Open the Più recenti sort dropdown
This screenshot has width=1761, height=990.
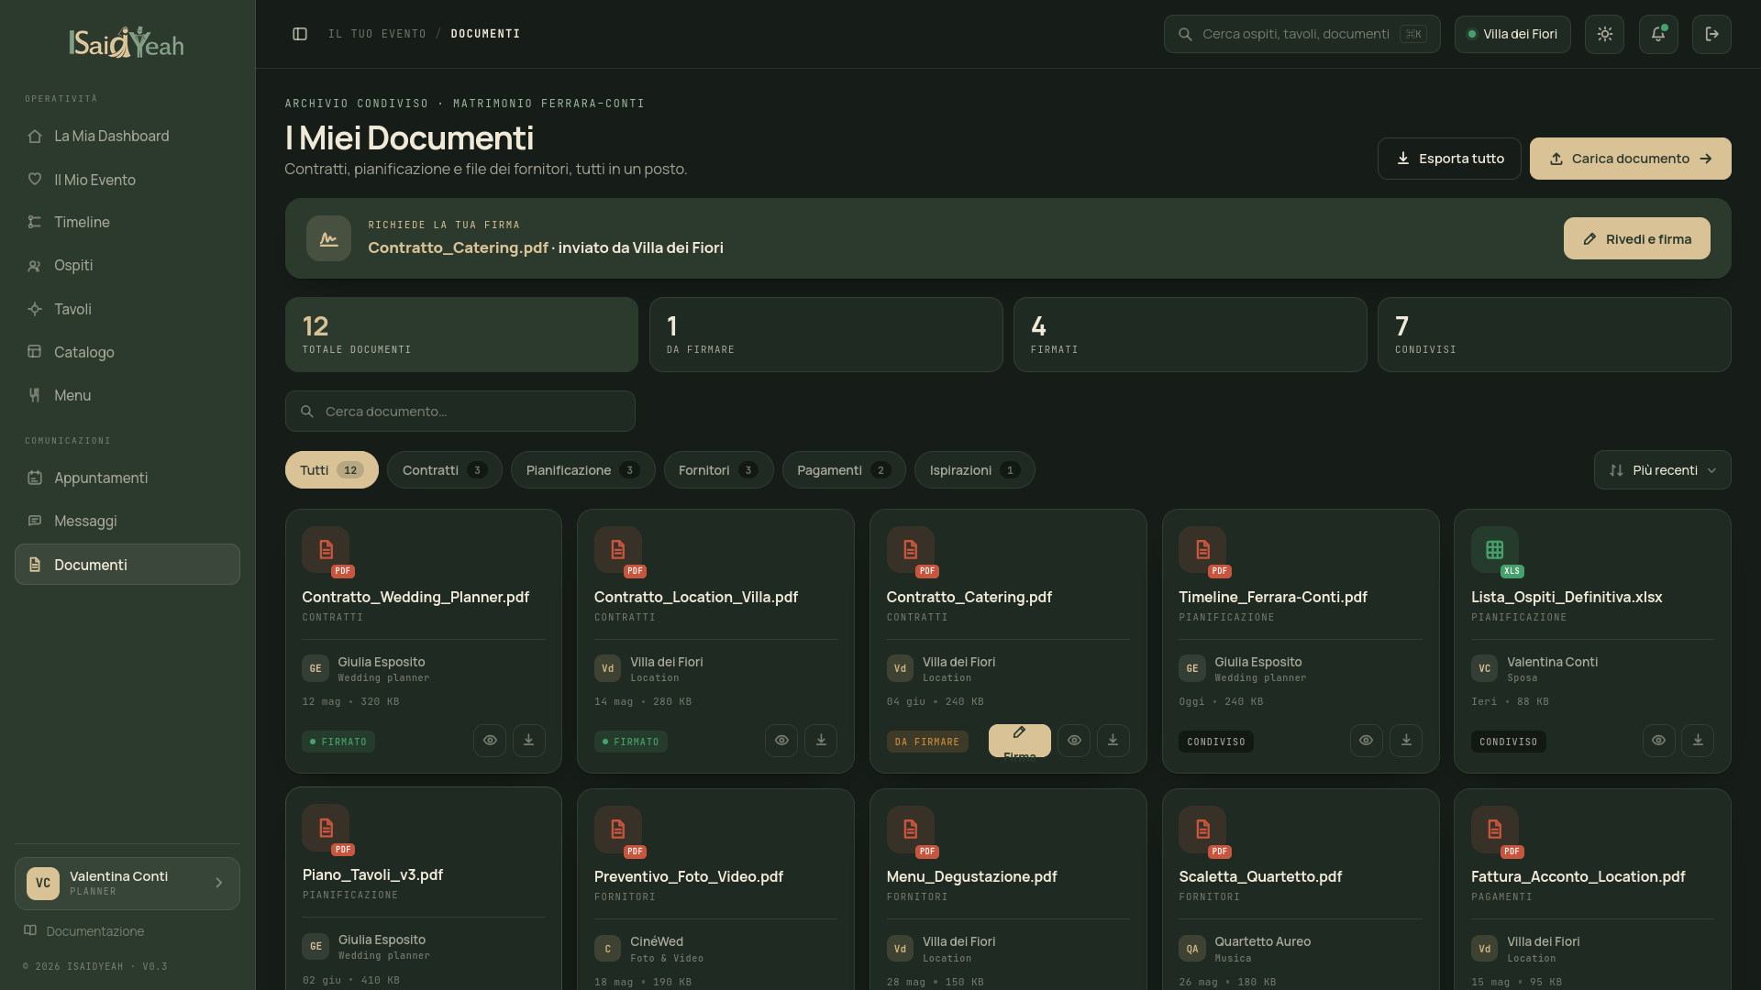pos(1662,470)
